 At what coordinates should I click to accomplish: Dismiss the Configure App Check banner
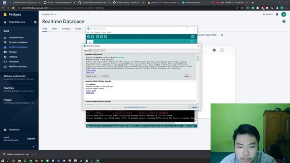222,35
